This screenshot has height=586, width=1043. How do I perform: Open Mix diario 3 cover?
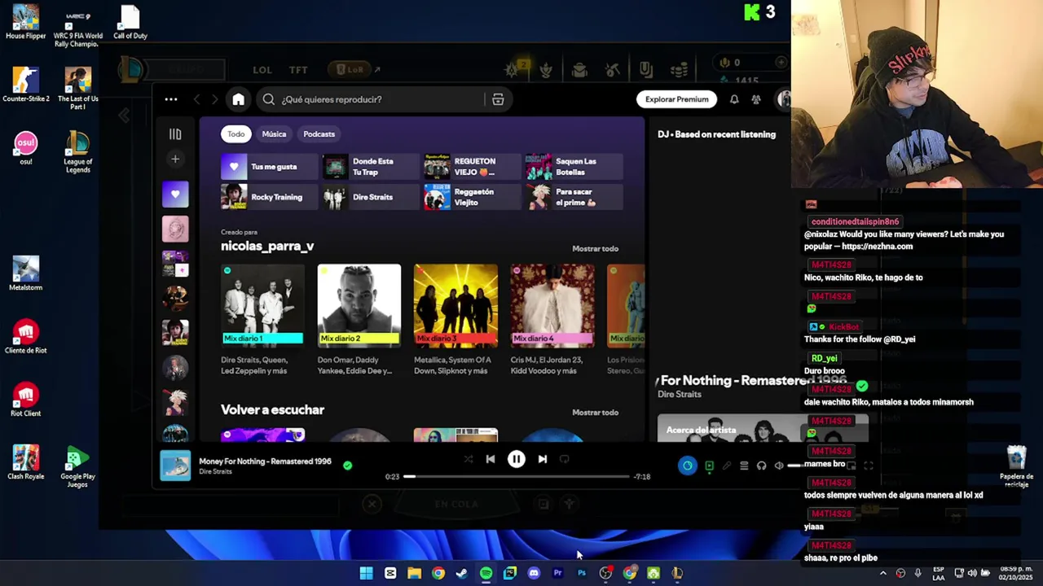[x=455, y=306]
